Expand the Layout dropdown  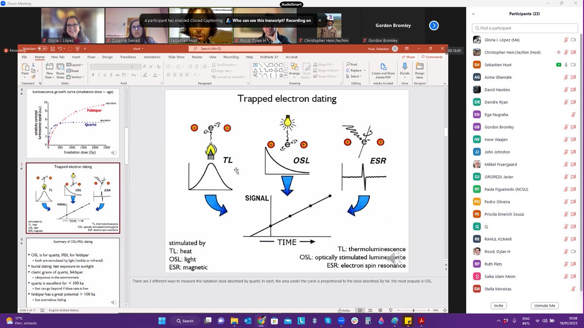(x=74, y=65)
